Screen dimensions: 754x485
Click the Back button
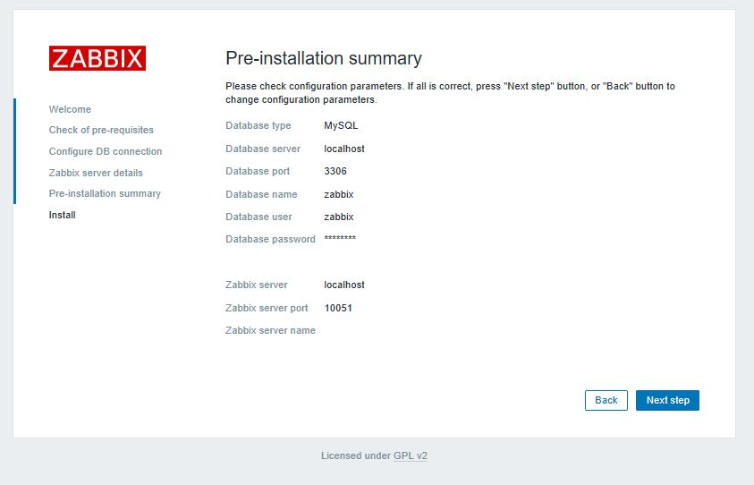(x=606, y=400)
